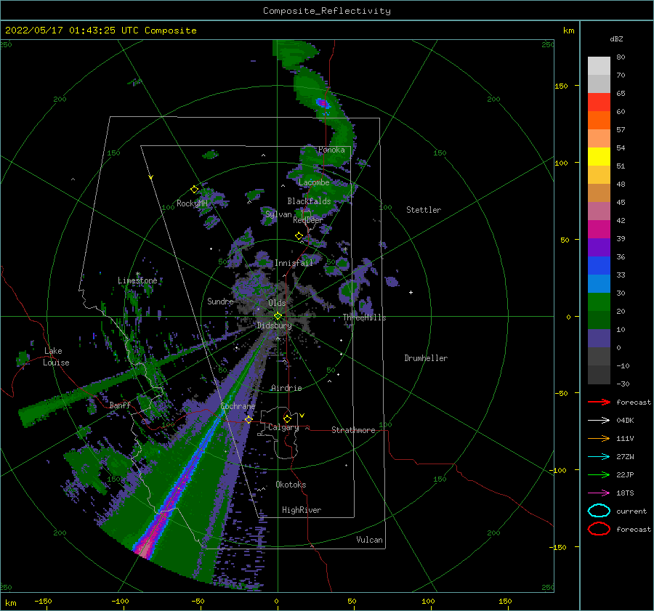Click the yellow diamond marker at Cochrane
654x611 pixels.
pos(249,419)
